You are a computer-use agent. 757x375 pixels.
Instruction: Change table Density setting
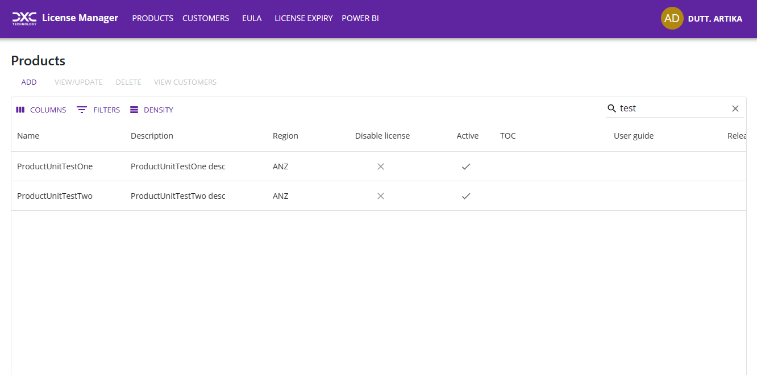pyautogui.click(x=151, y=110)
